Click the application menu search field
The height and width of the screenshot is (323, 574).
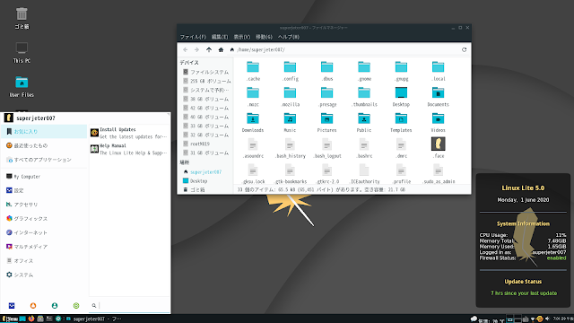pos(129,305)
